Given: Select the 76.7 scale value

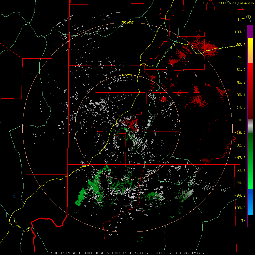Looking at the screenshot, I should (x=241, y=57).
